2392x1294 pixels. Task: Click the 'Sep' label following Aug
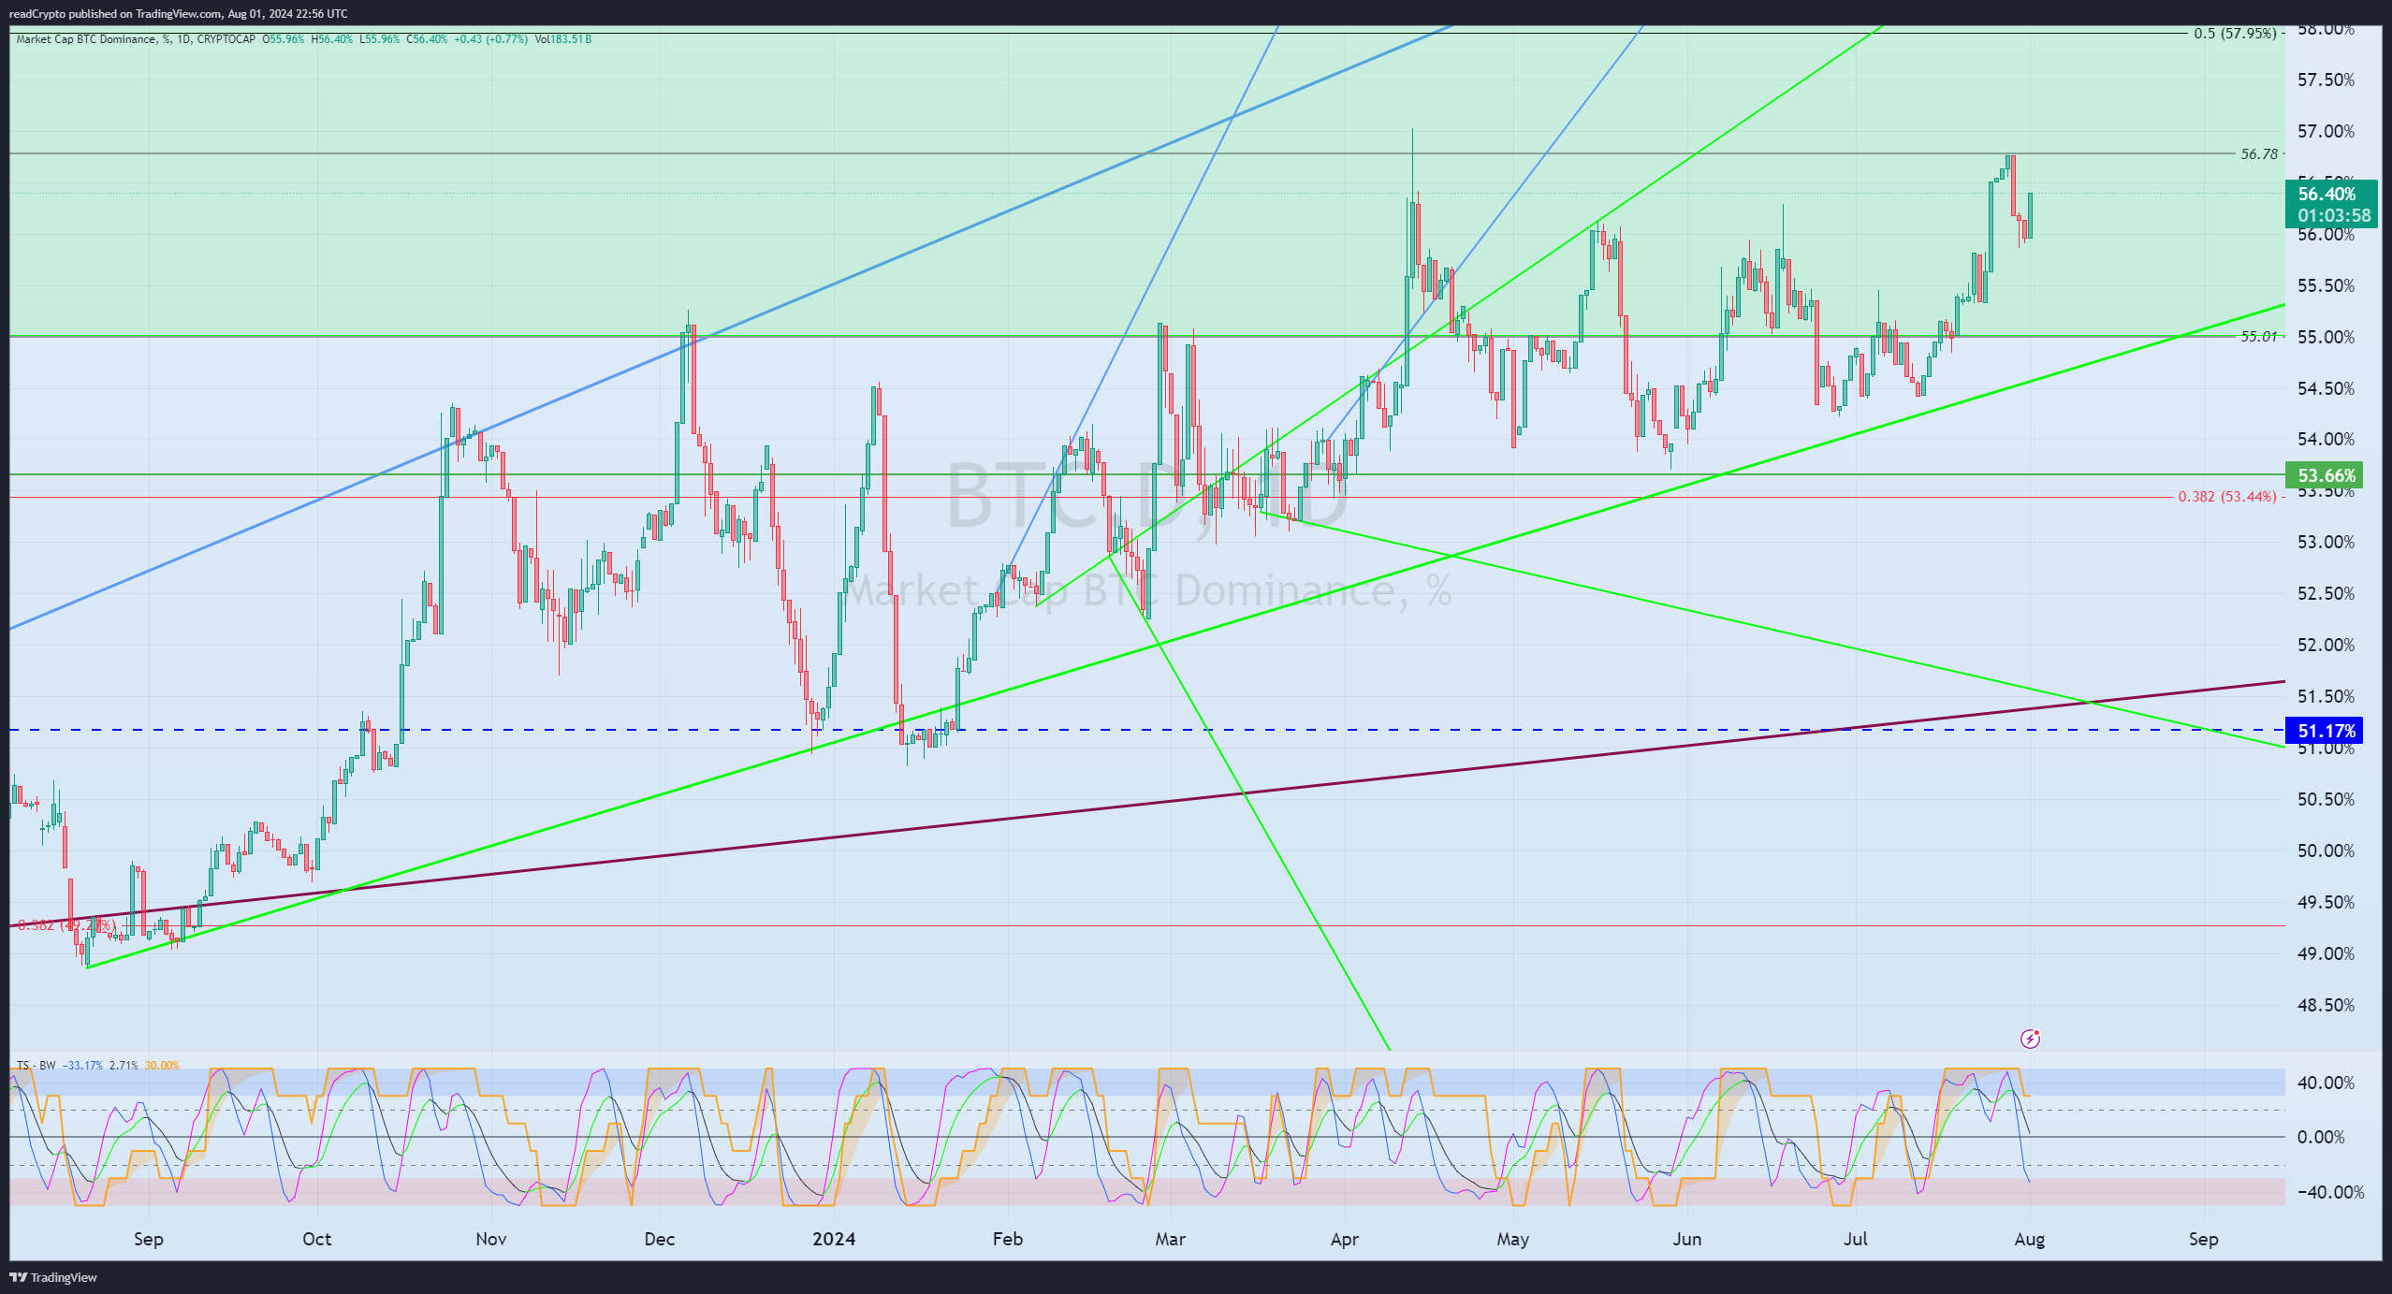click(x=2204, y=1239)
